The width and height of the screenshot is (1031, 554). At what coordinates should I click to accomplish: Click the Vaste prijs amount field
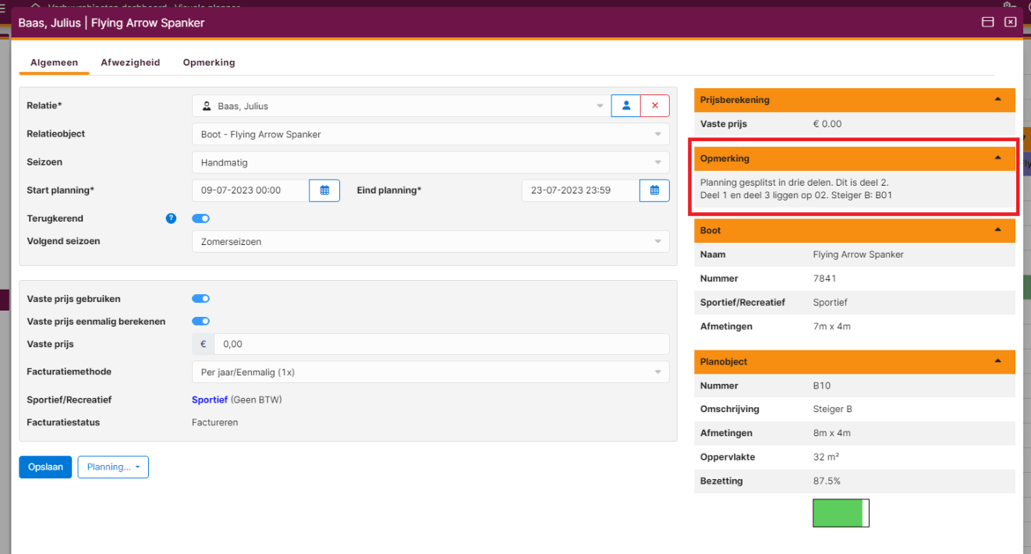point(441,343)
